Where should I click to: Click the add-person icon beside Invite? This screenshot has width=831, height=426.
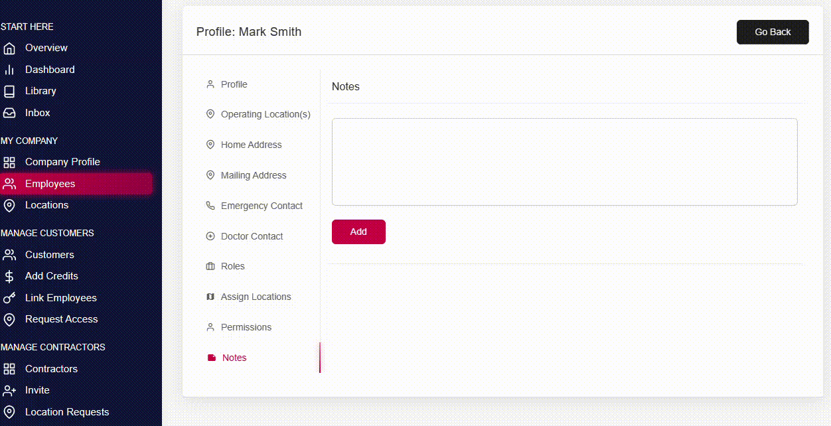pos(9,391)
